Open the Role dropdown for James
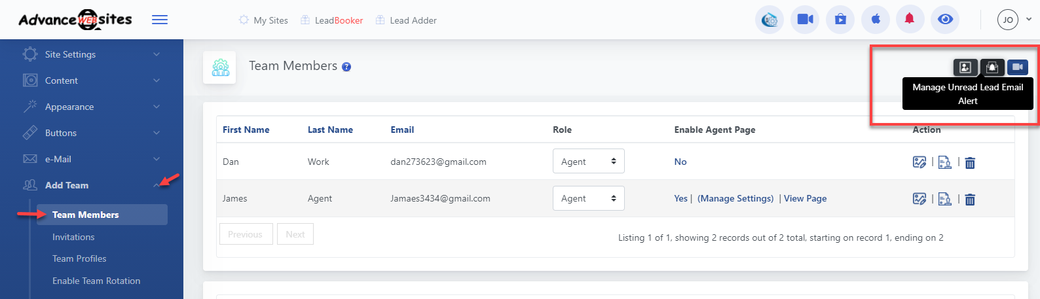1040x299 pixels. (x=588, y=198)
